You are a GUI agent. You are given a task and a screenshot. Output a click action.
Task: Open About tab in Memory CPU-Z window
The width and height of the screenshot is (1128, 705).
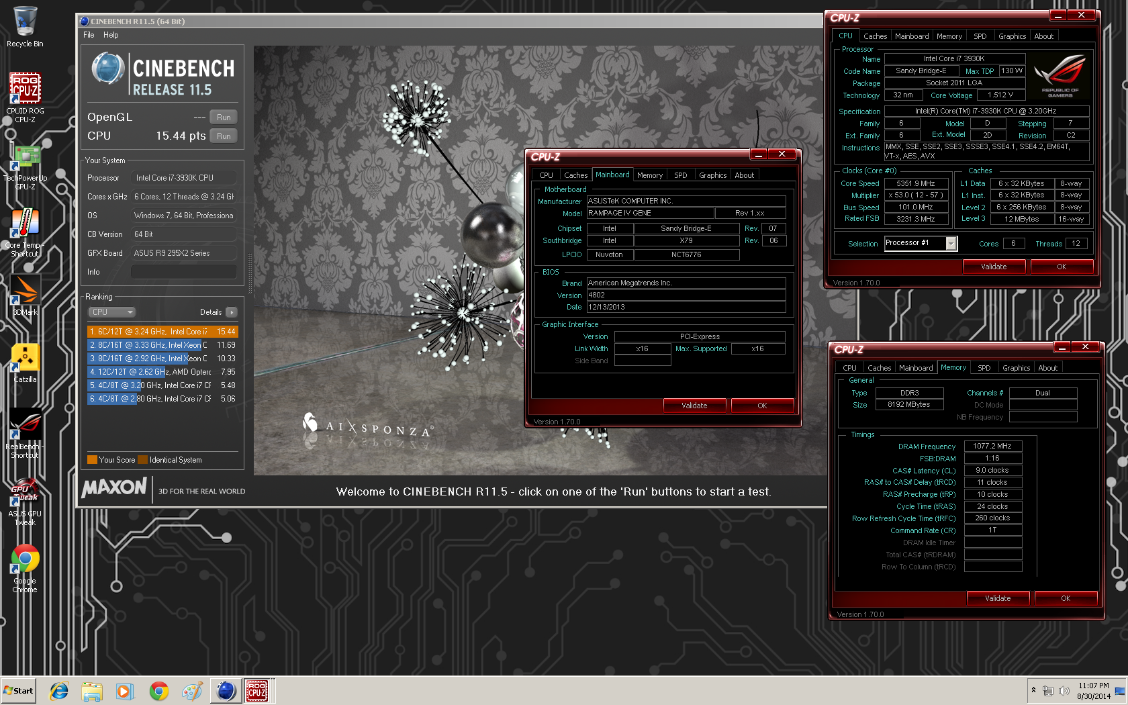pos(1047,368)
